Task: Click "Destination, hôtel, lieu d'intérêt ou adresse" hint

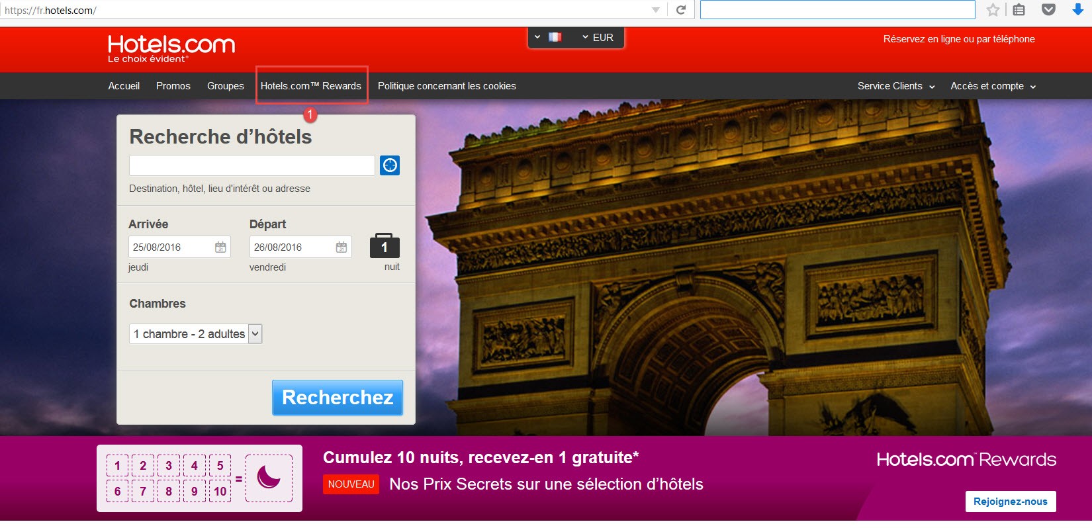Action: pos(220,189)
